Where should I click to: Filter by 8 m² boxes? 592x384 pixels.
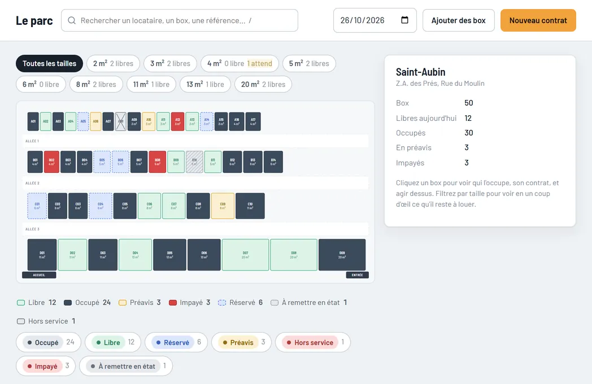96,84
